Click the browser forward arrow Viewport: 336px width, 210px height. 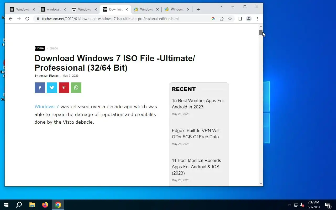pos(19,19)
